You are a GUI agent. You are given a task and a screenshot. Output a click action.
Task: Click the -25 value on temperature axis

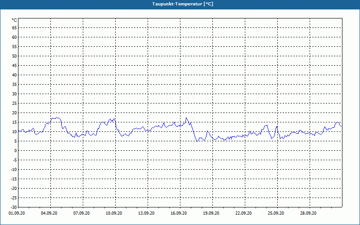[x=14, y=198]
